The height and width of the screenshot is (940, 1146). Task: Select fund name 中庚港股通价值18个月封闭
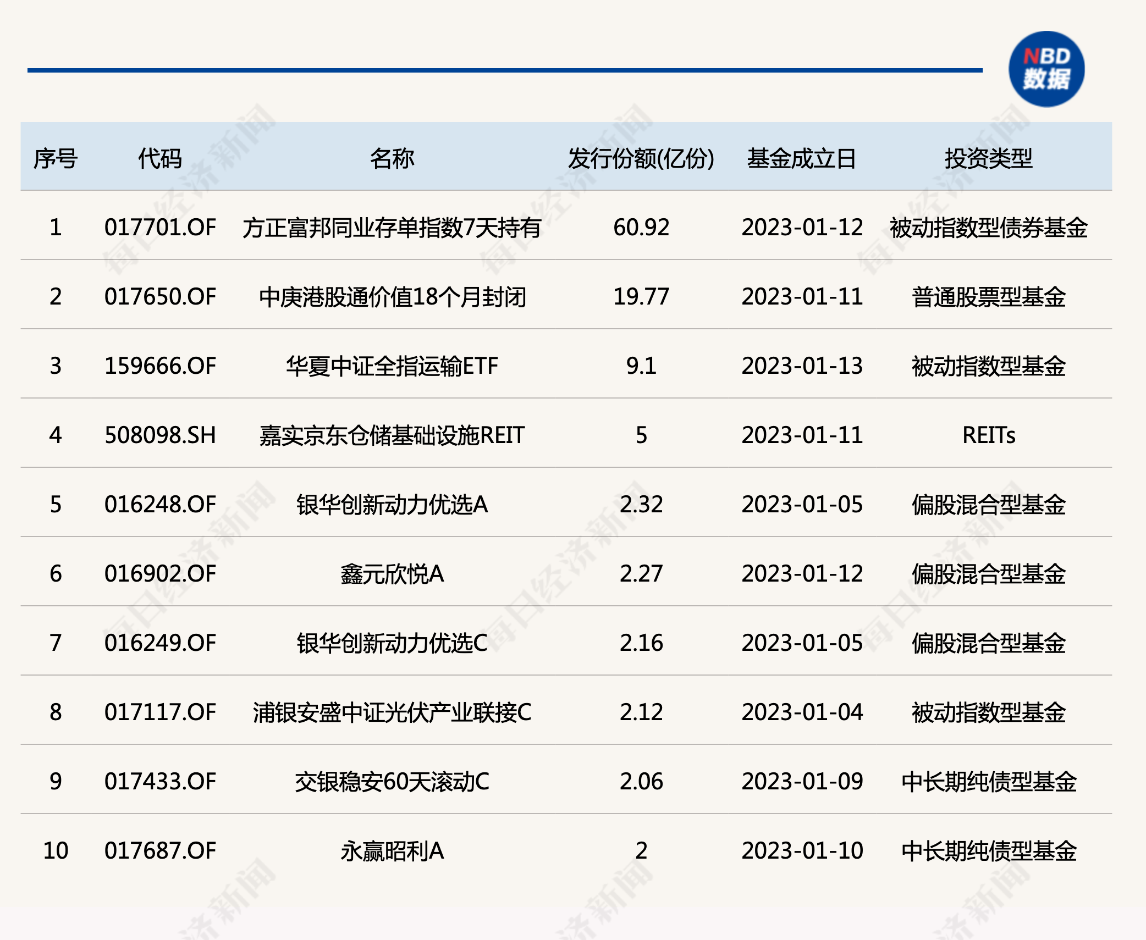click(x=392, y=297)
